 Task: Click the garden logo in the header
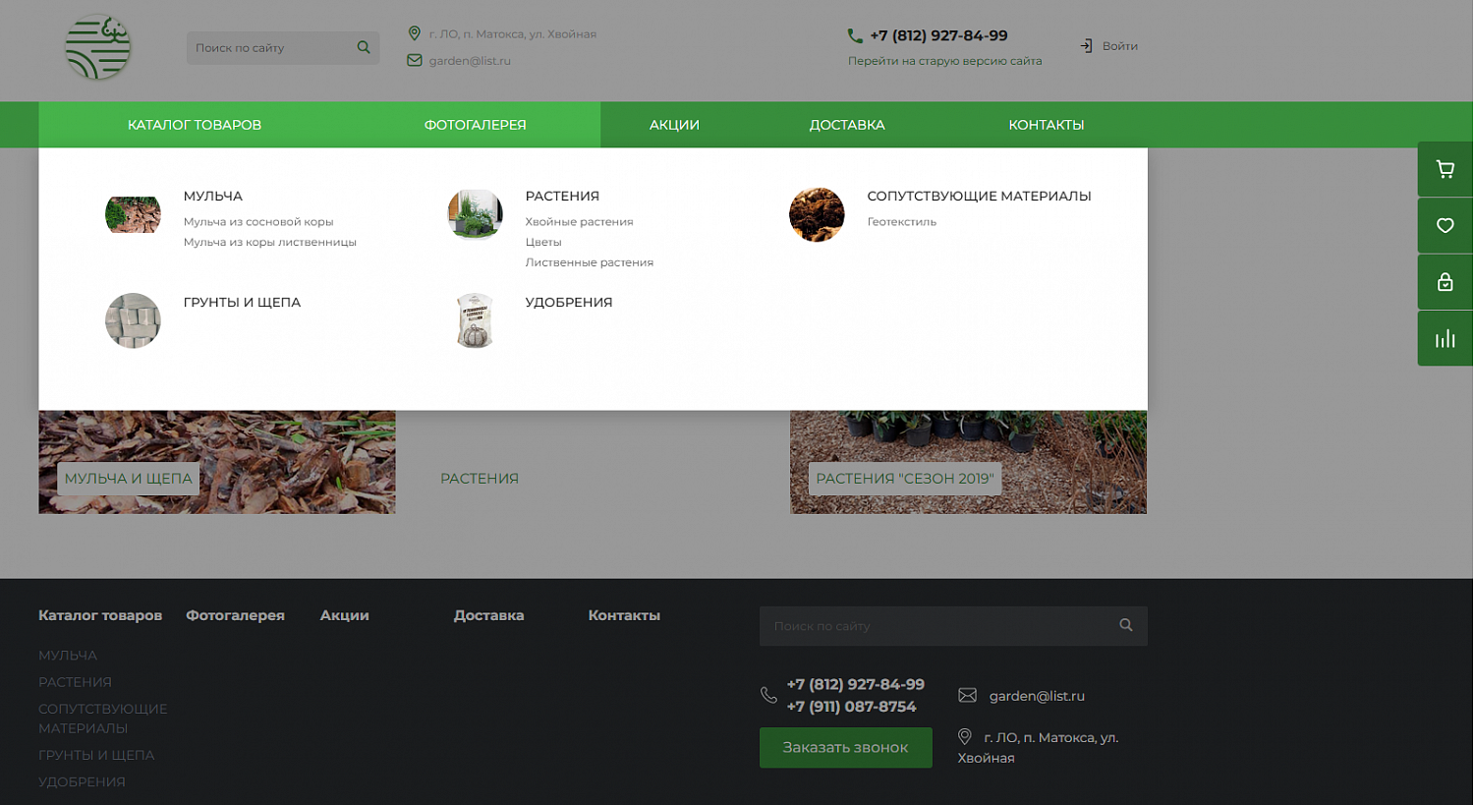point(97,47)
